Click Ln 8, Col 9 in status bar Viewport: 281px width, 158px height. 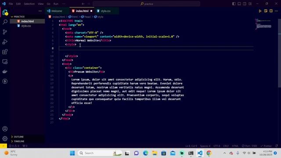pos(191,146)
